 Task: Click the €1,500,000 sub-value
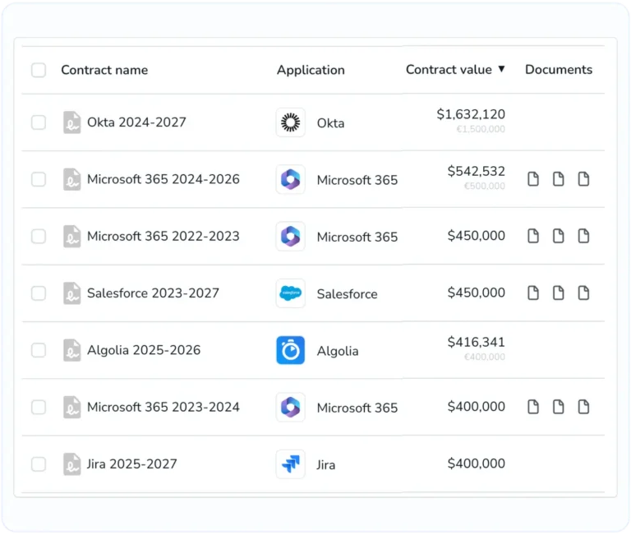(481, 129)
